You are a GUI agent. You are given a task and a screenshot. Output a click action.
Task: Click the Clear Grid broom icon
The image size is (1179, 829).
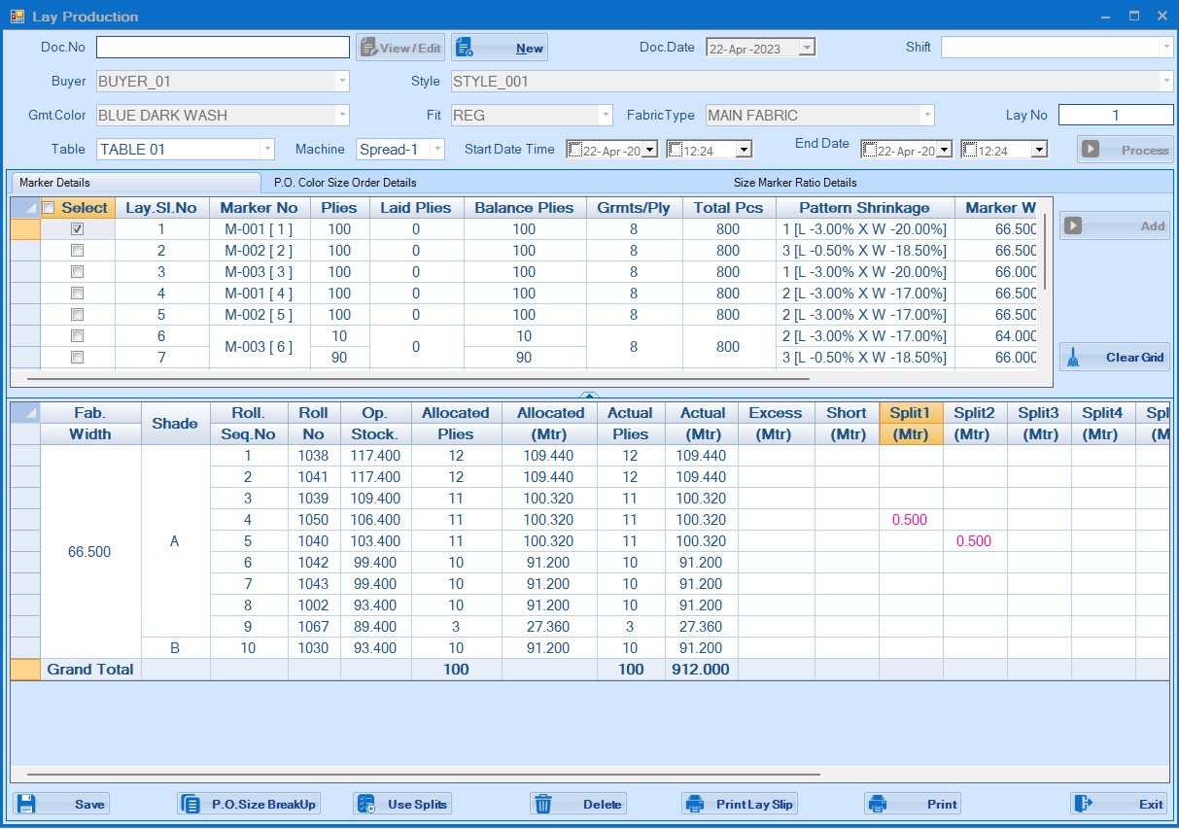pyautogui.click(x=1073, y=357)
